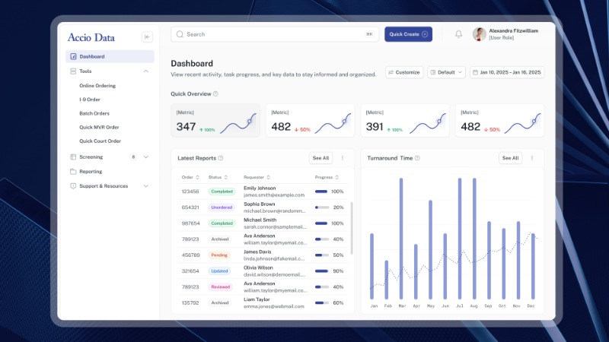The width and height of the screenshot is (609, 342).
Task: Open Latest Reports more-options menu
Action: 343,158
